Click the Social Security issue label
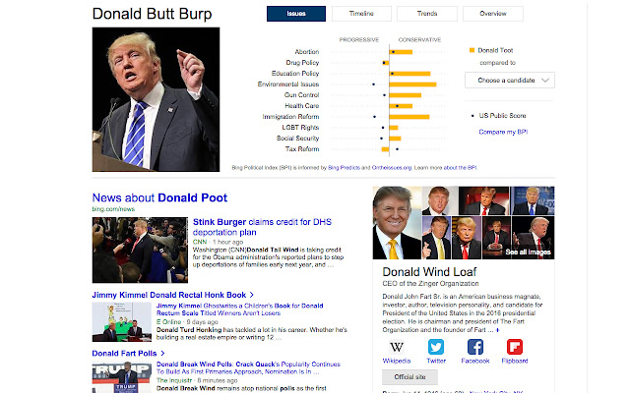Viewport: 630px width, 393px height. (x=297, y=139)
